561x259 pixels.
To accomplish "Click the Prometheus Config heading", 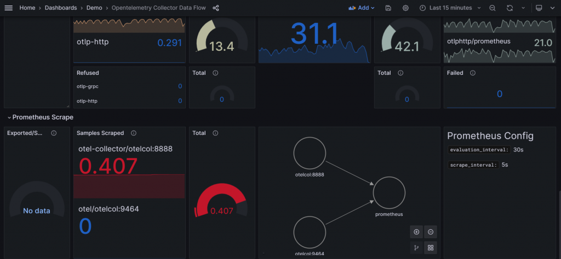I will coord(490,136).
